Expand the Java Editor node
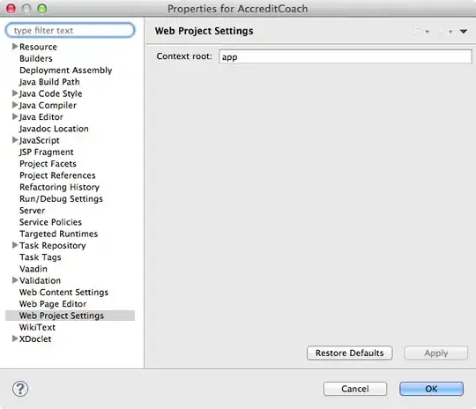The image size is (476, 409). [15, 116]
